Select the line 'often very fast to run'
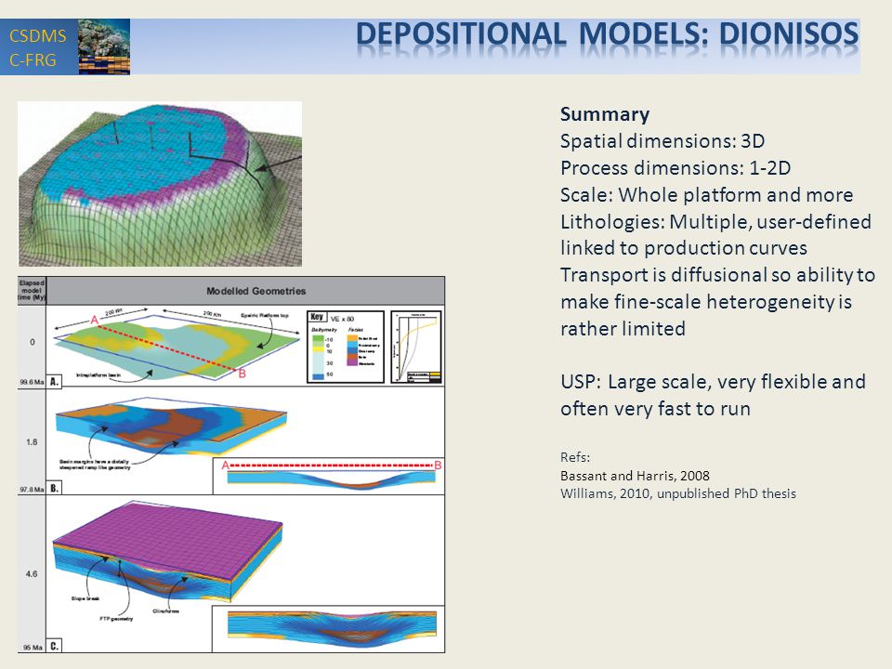The image size is (892, 669). point(655,409)
